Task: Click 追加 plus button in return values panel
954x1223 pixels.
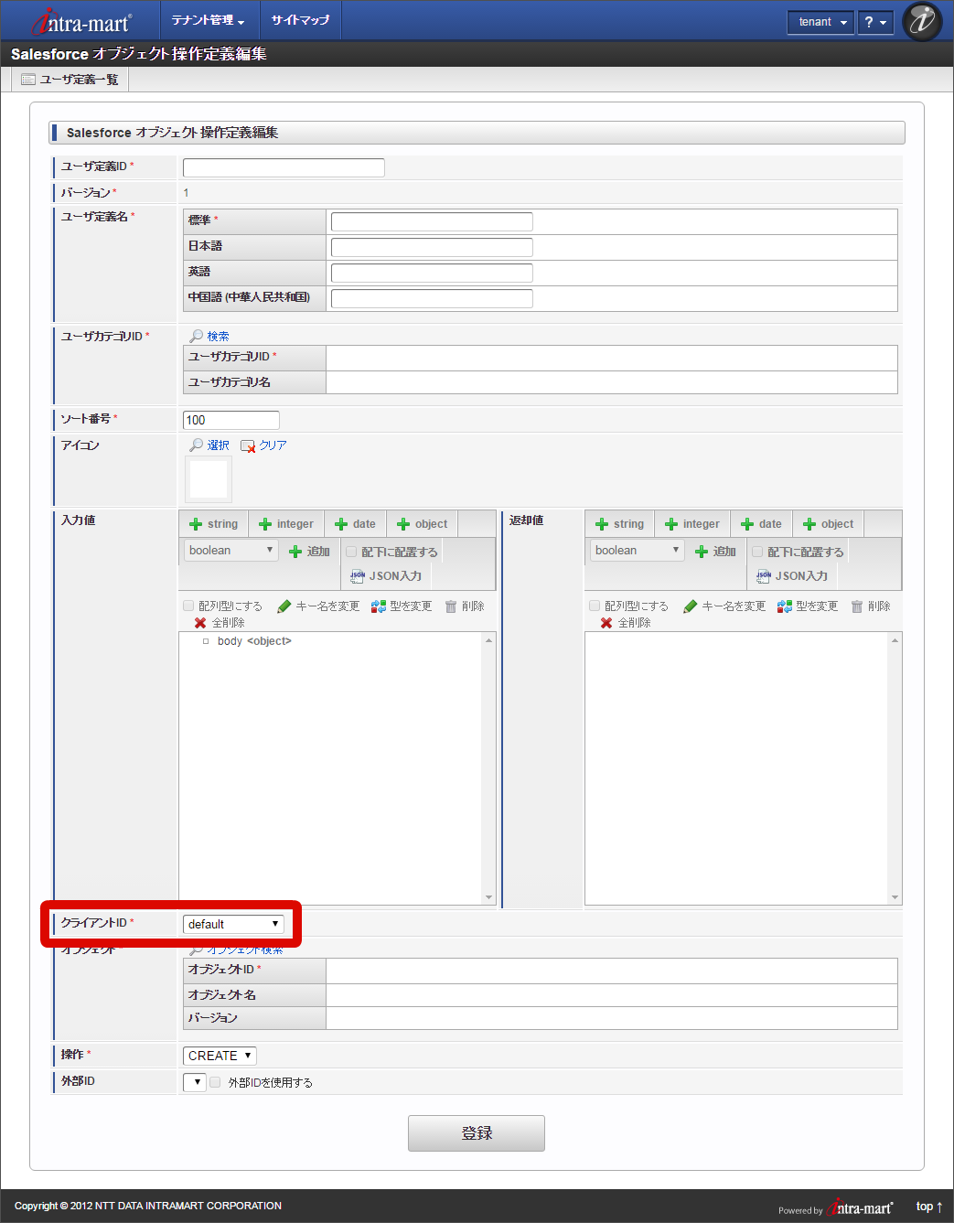Action: [x=715, y=552]
